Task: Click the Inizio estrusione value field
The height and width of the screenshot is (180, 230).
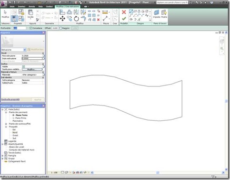Action: pos(32,58)
